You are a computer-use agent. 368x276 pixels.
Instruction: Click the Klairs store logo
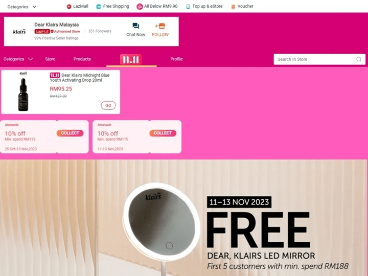click(19, 32)
